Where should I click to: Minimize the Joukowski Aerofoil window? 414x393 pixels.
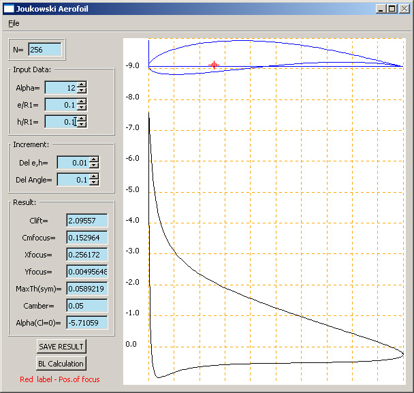(x=381, y=9)
